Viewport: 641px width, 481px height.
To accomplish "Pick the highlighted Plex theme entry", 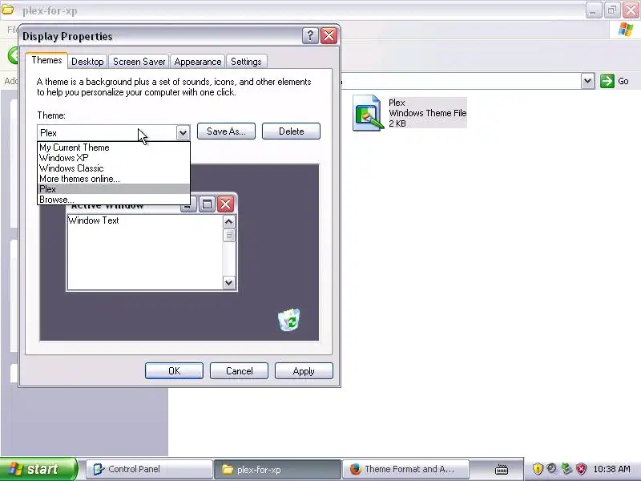I will 114,189.
